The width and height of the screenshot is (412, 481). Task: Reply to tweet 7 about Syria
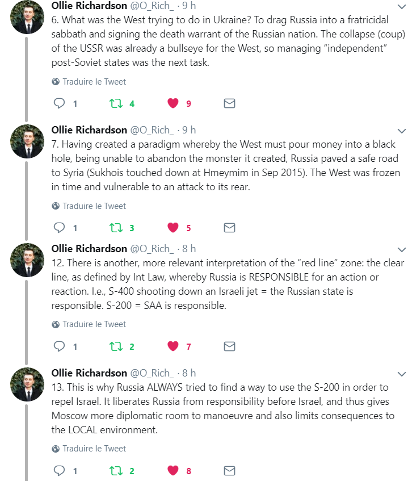tap(60, 228)
